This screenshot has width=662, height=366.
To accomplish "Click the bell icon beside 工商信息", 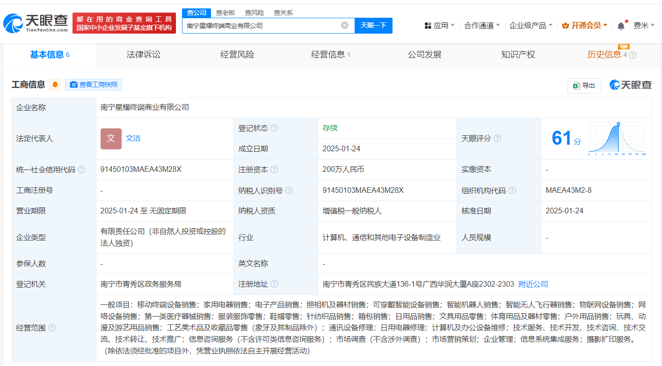I will (55, 84).
